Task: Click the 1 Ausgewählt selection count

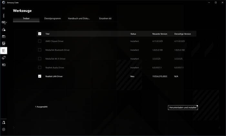Action: tap(41, 107)
